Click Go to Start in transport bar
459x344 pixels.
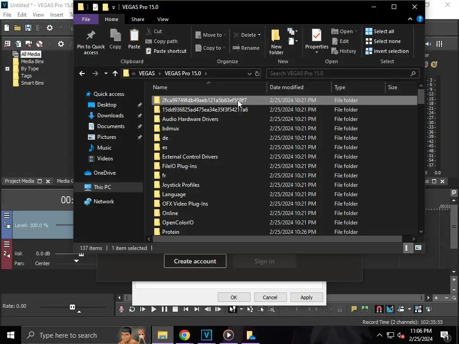186,309
